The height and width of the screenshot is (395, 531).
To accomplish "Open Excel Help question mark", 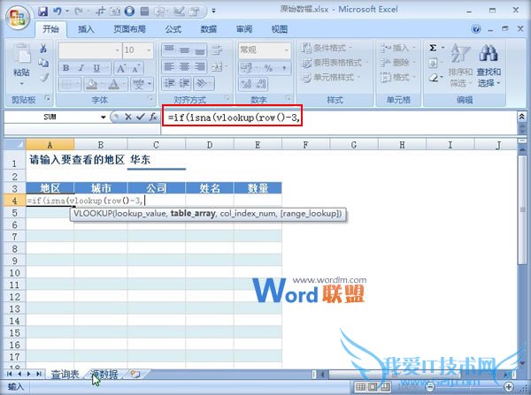I will click(475, 29).
